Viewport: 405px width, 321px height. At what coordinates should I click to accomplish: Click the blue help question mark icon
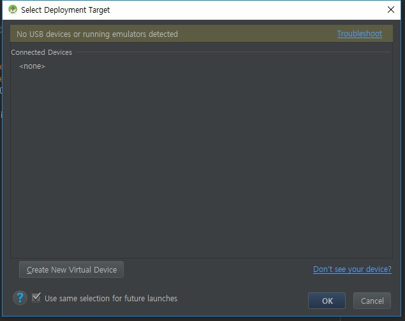(x=20, y=298)
